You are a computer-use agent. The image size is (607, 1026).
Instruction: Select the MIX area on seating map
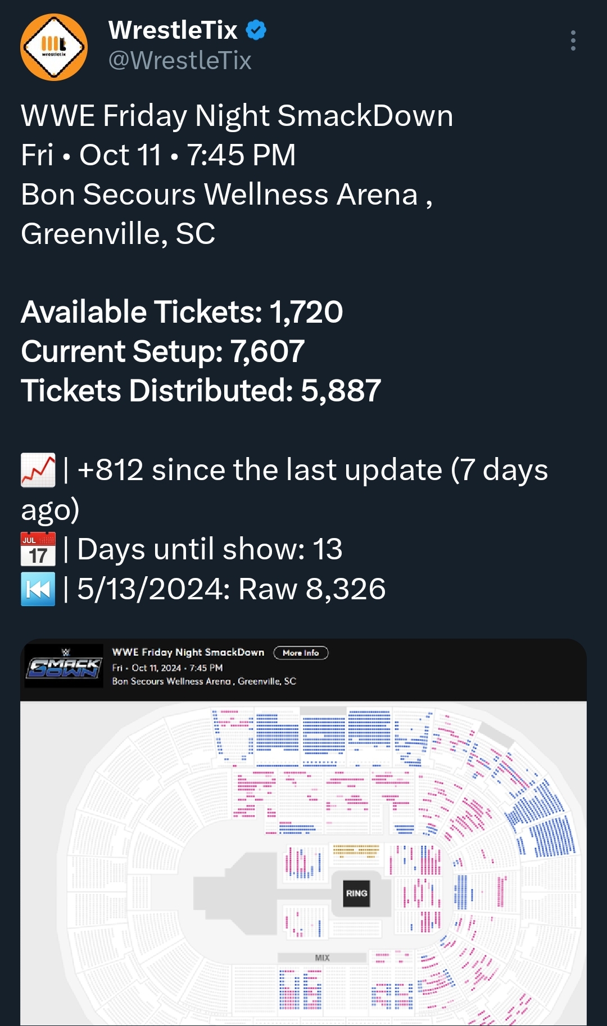(x=322, y=957)
